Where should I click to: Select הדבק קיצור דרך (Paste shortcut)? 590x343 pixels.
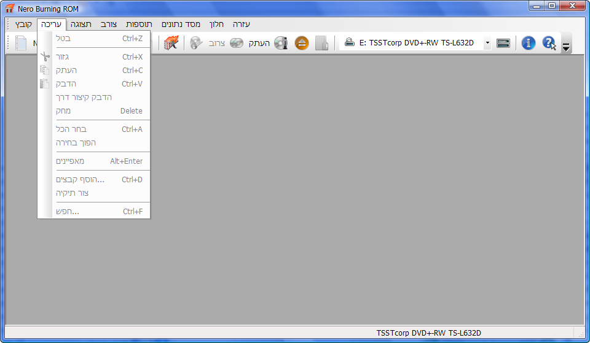coord(94,98)
